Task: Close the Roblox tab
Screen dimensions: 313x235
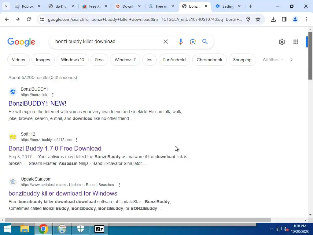Action: (39, 6)
